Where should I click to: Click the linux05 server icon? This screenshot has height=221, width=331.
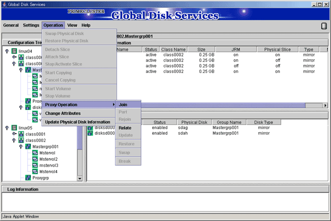(x=14, y=128)
